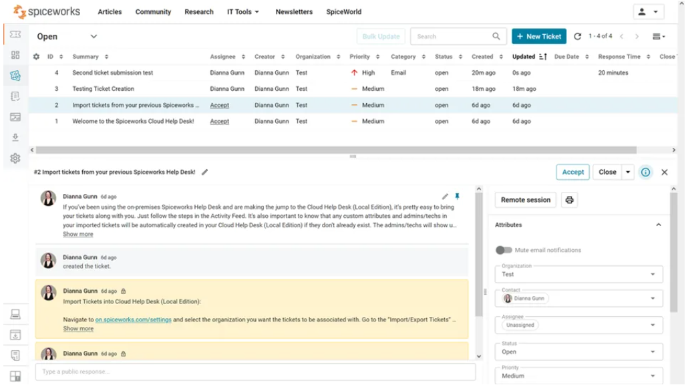Viewport: 686px width, 387px height.
Task: Click the public response input field
Action: [256, 372]
